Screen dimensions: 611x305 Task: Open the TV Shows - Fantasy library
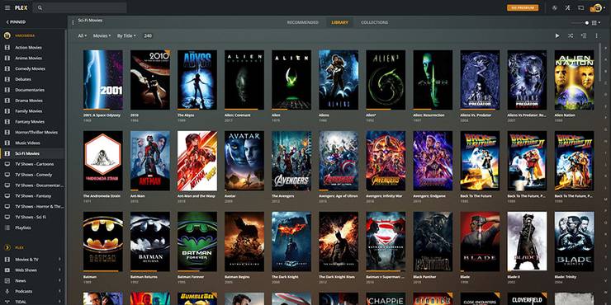[32, 195]
